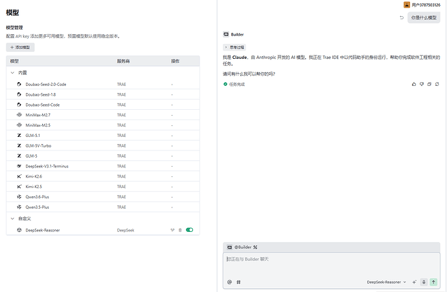This screenshot has height=292, width=447.
Task: Select the MiniMax-M2.7 row name
Action: point(38,115)
